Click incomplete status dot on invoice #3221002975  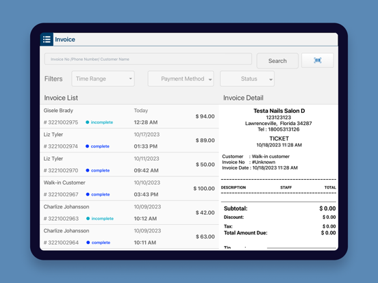pyautogui.click(x=87, y=122)
